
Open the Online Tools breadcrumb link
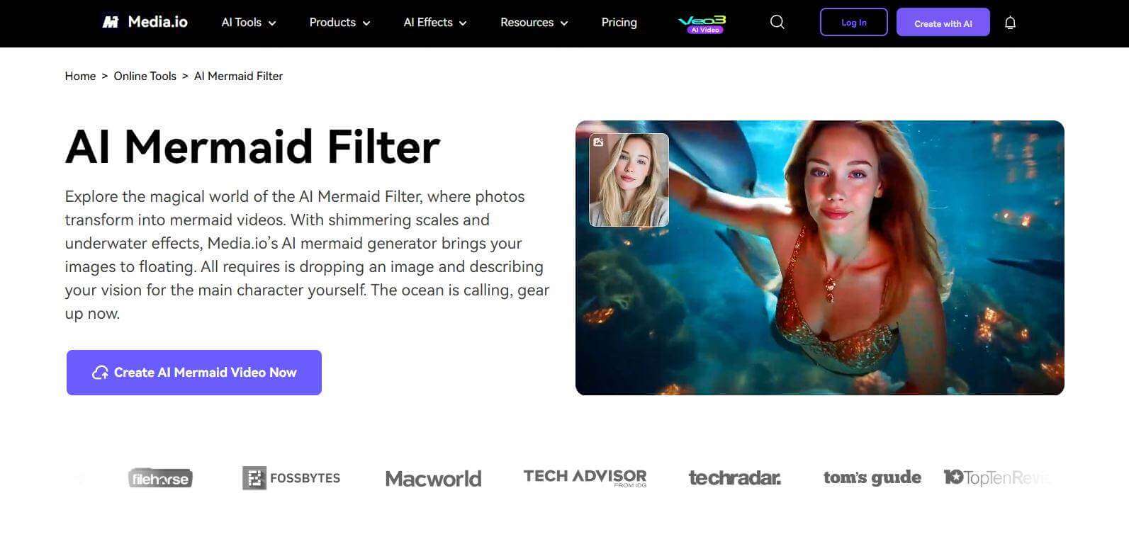tap(145, 76)
